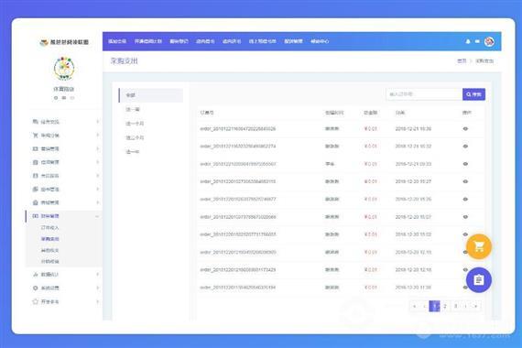Open the user avatar in the top bar
The image size is (522, 348).
[x=489, y=41]
